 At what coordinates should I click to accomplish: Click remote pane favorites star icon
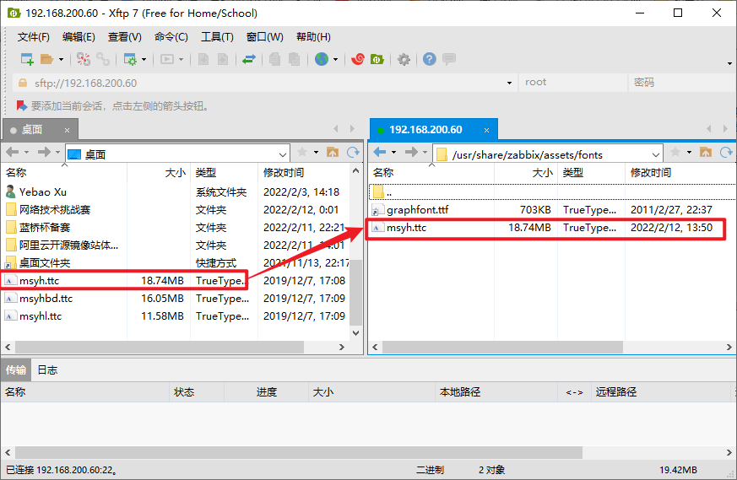(675, 152)
